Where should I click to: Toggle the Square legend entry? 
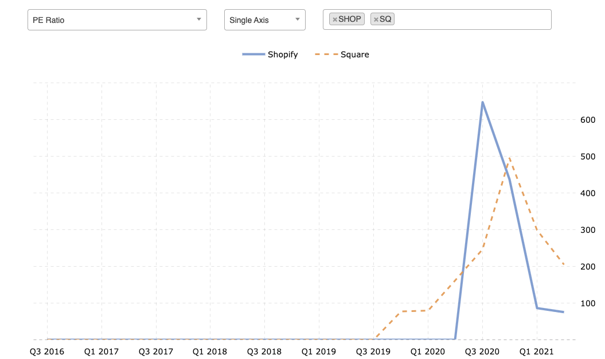[342, 54]
